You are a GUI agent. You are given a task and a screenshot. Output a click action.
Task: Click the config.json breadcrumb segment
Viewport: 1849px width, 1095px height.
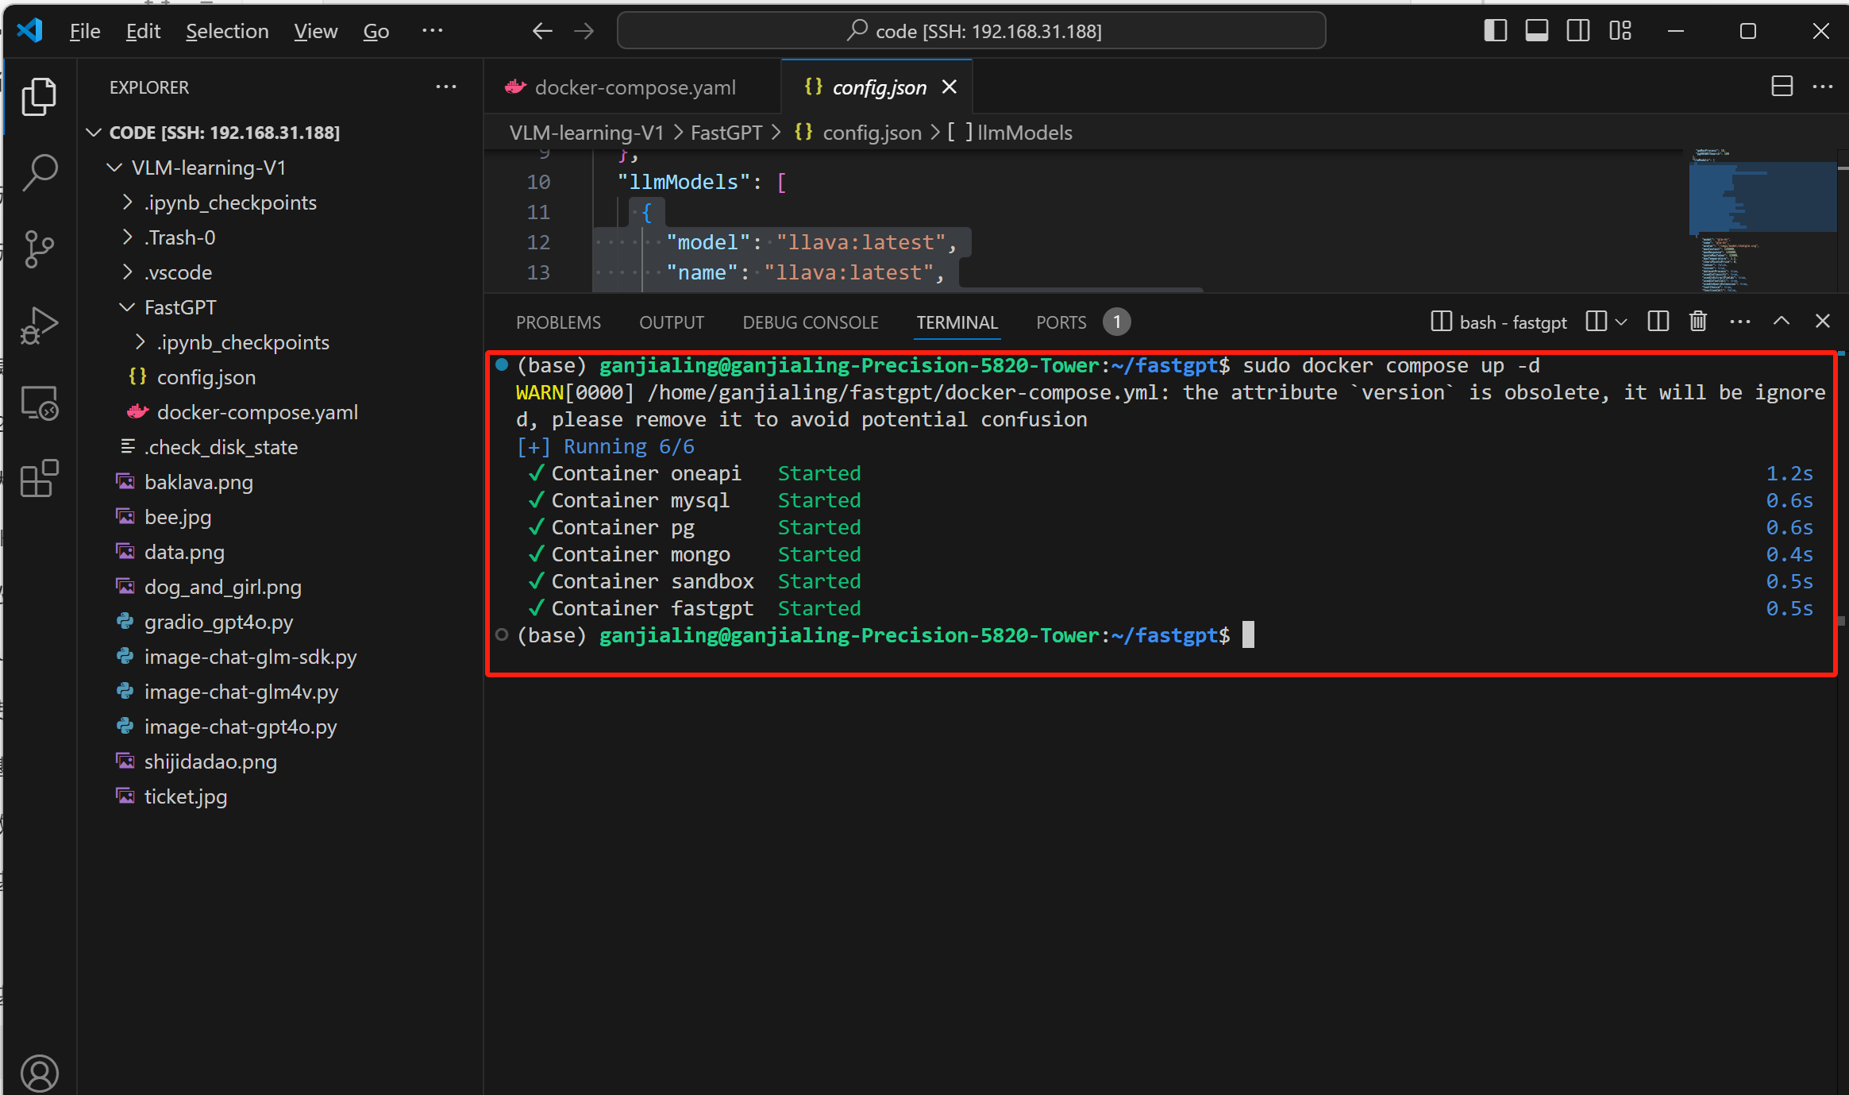(858, 133)
